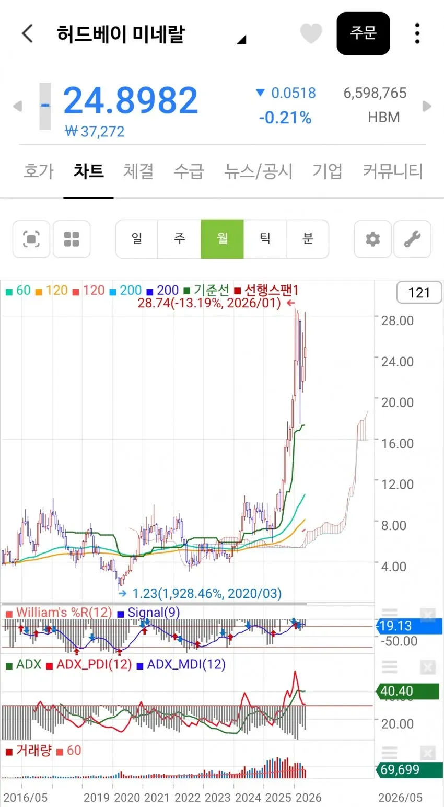Open the 뉴스/공시 tab

258,171
